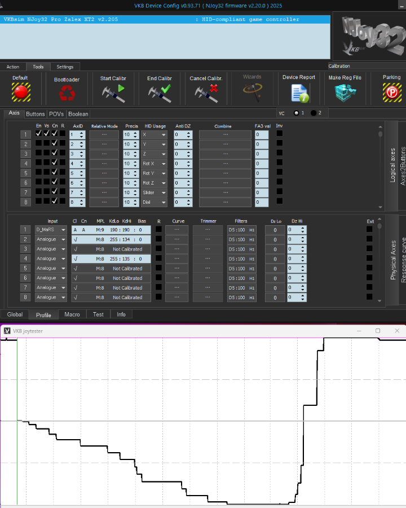Click the logical axes panel vertical scrollbar

380,169
